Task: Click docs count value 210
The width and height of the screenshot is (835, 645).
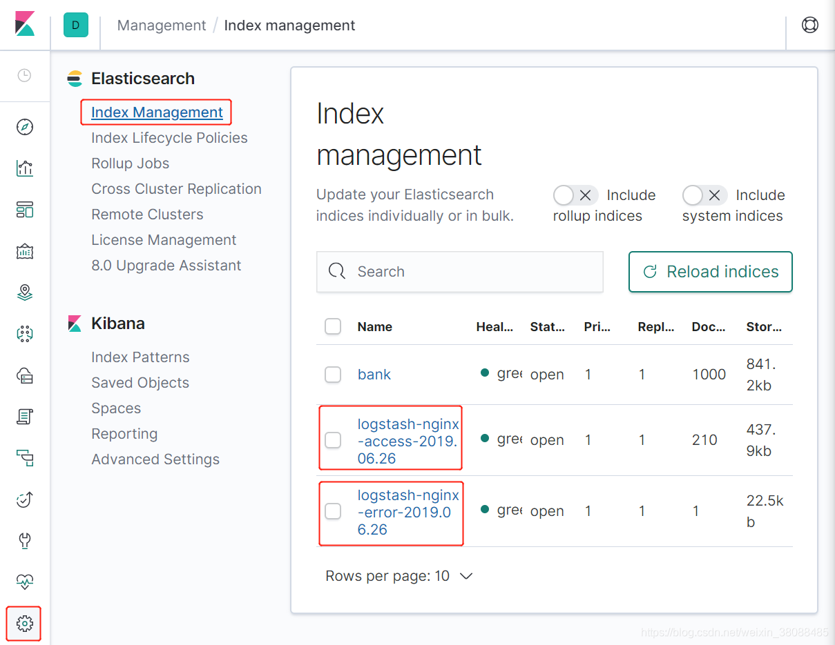Action: click(705, 440)
